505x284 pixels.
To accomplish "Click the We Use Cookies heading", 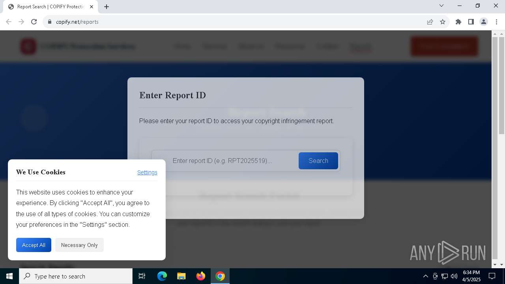I will pos(41,172).
